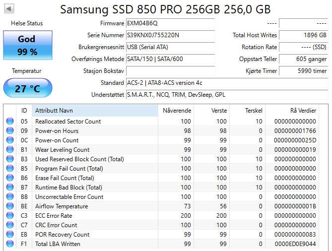Click the Nåverende column header
This screenshot has height=251, width=332.
click(x=176, y=110)
